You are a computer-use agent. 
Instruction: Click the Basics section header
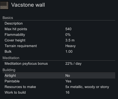pos(8,18)
